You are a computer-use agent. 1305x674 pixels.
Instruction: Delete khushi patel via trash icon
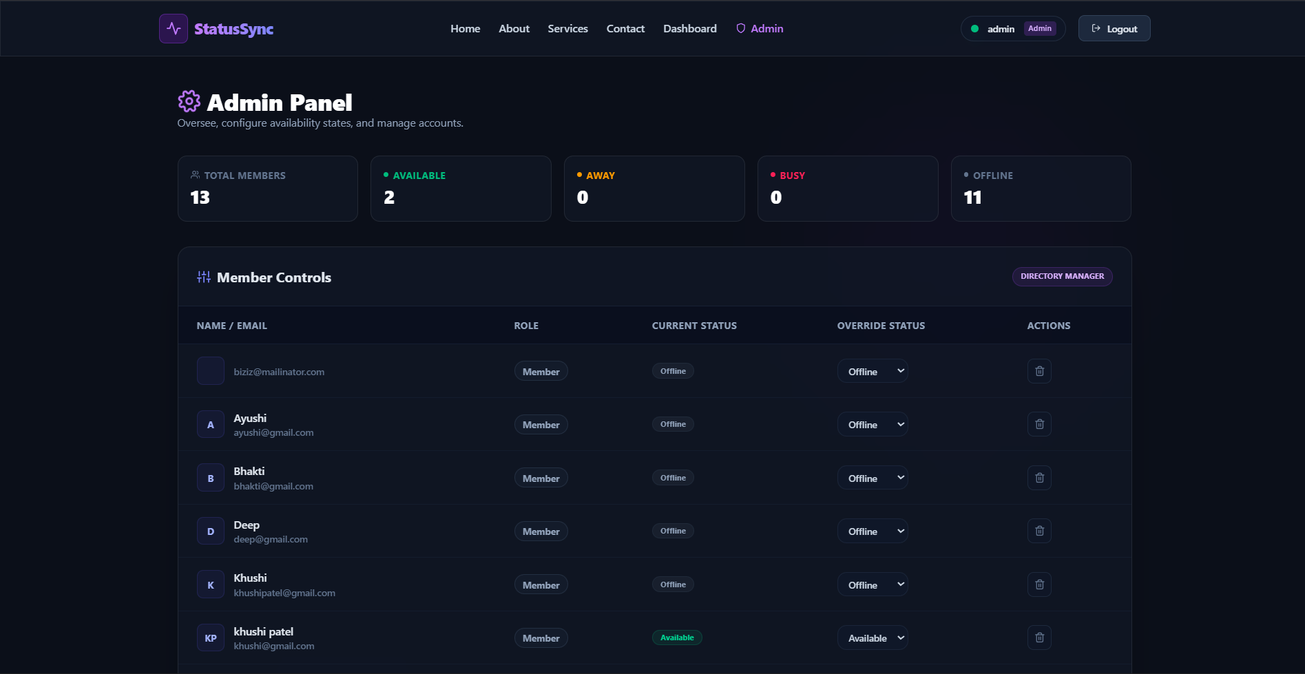click(1039, 638)
